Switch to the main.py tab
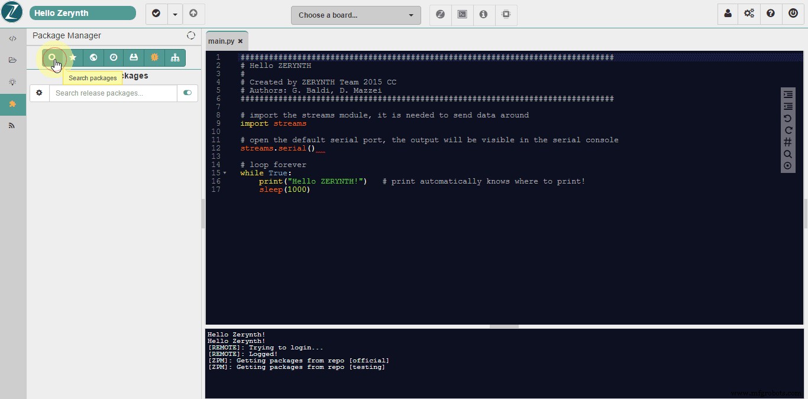Viewport: 808px width, 399px height. 221,41
